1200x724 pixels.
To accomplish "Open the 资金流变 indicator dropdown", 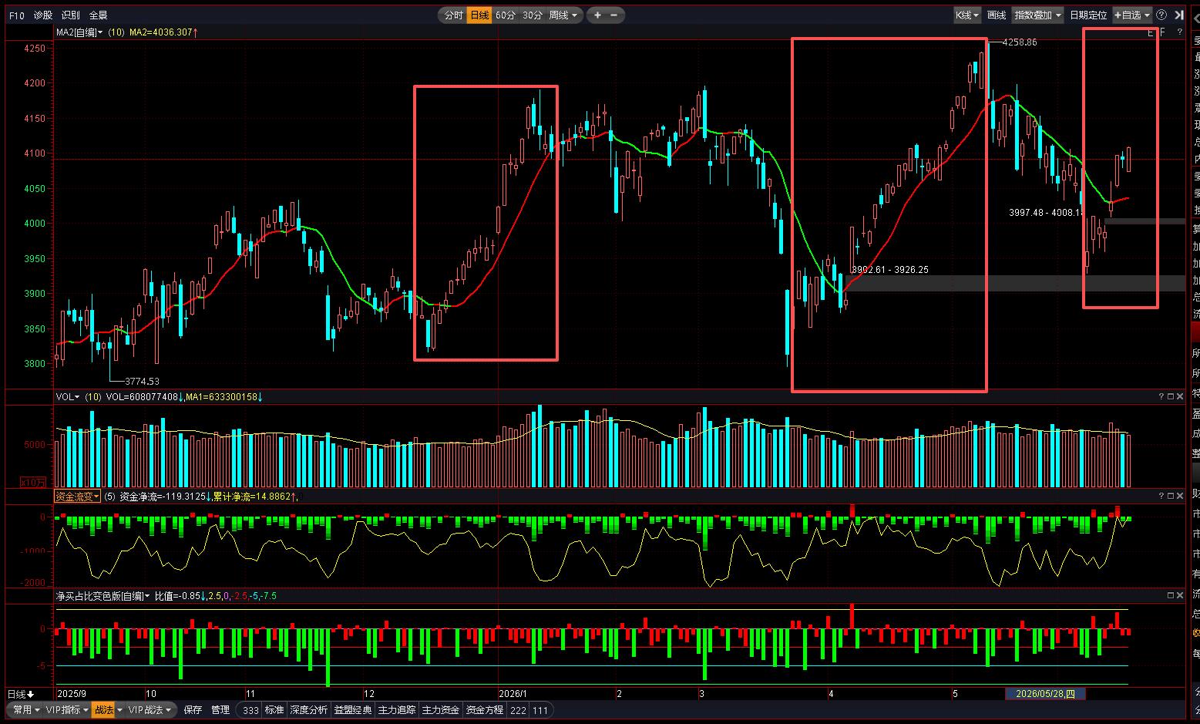I will pyautogui.click(x=78, y=497).
